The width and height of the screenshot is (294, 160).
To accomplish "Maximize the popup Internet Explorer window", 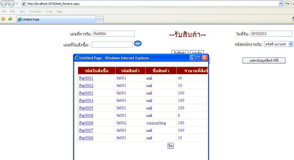I will pos(199,58).
